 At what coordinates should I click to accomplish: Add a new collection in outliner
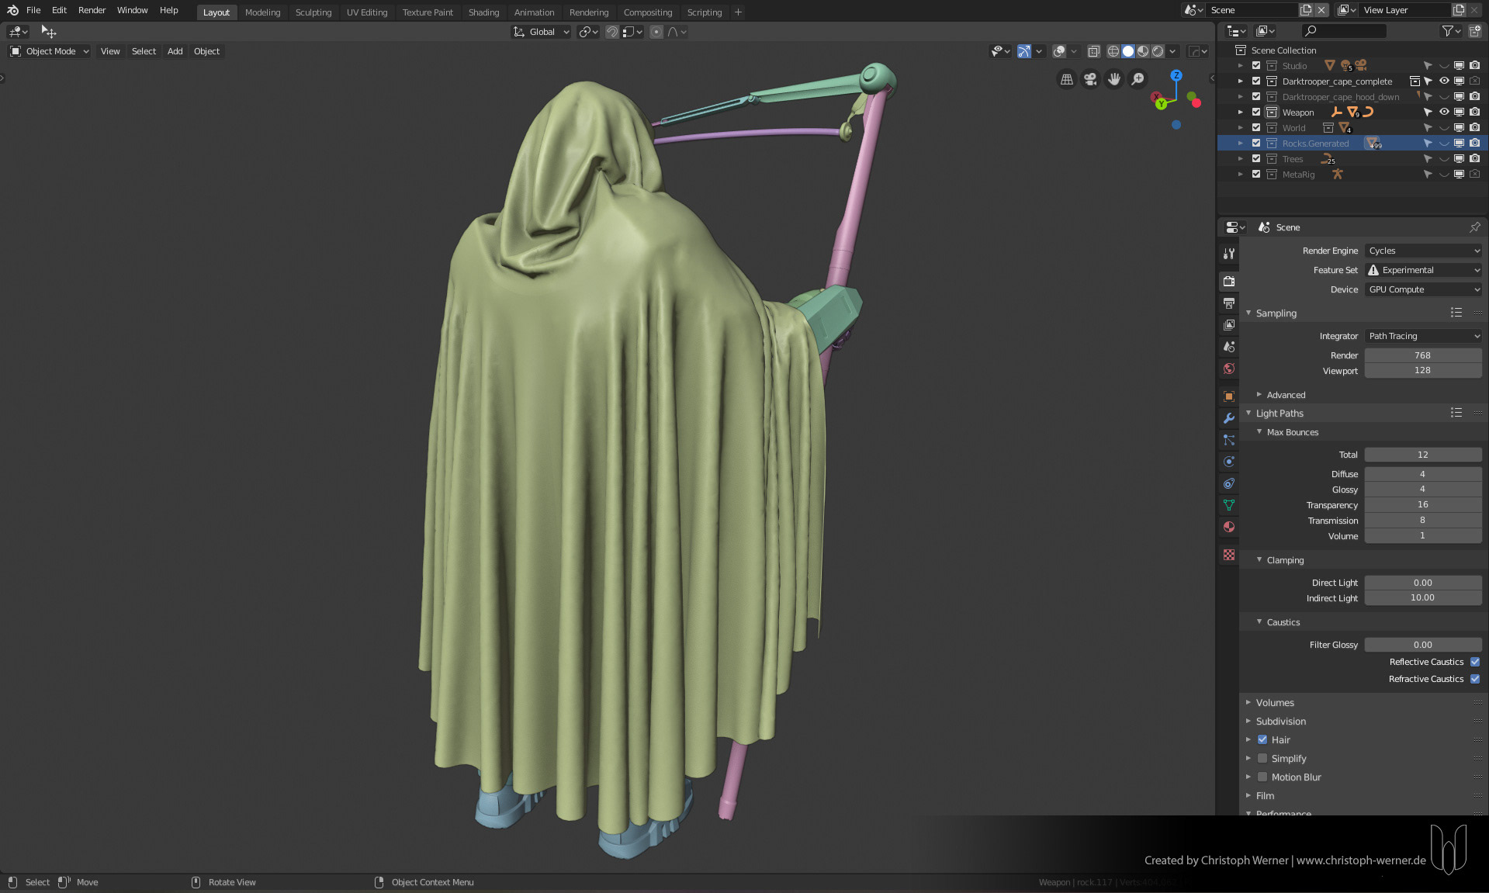coord(1475,31)
